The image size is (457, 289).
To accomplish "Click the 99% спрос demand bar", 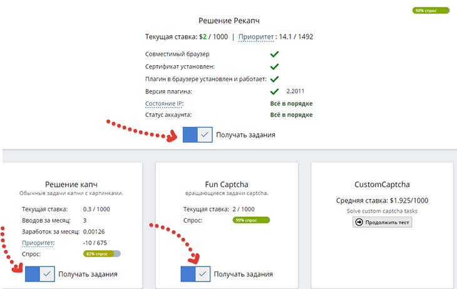I will point(250,220).
